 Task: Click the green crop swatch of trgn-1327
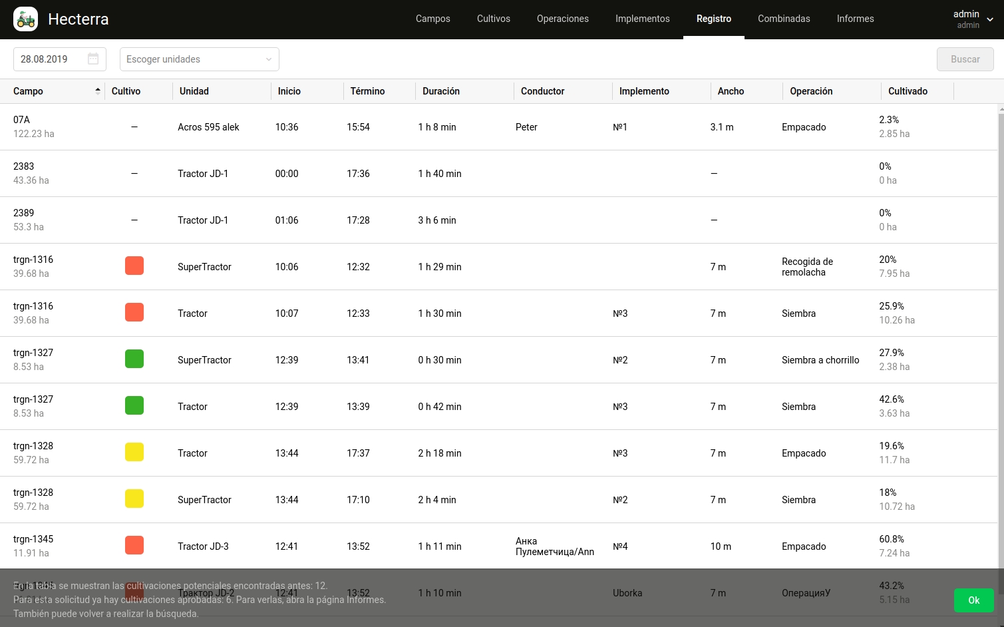click(x=134, y=359)
